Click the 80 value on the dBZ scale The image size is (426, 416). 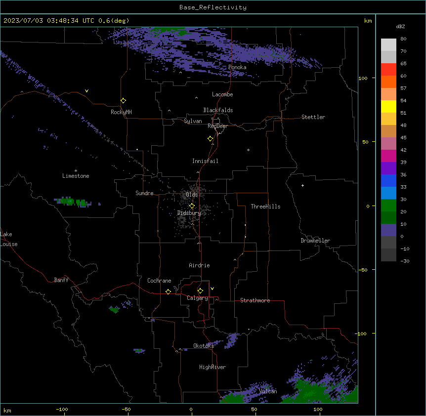[403, 39]
